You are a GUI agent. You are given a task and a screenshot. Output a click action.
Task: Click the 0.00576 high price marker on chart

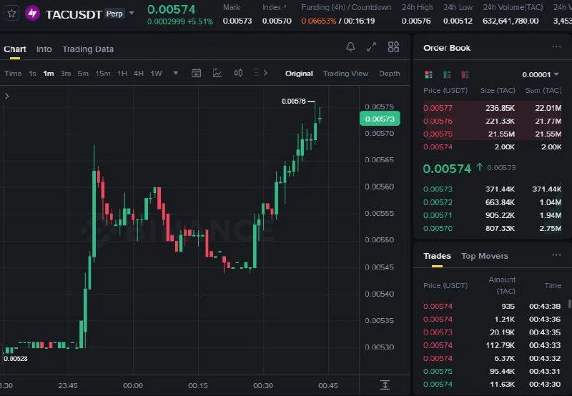point(294,102)
